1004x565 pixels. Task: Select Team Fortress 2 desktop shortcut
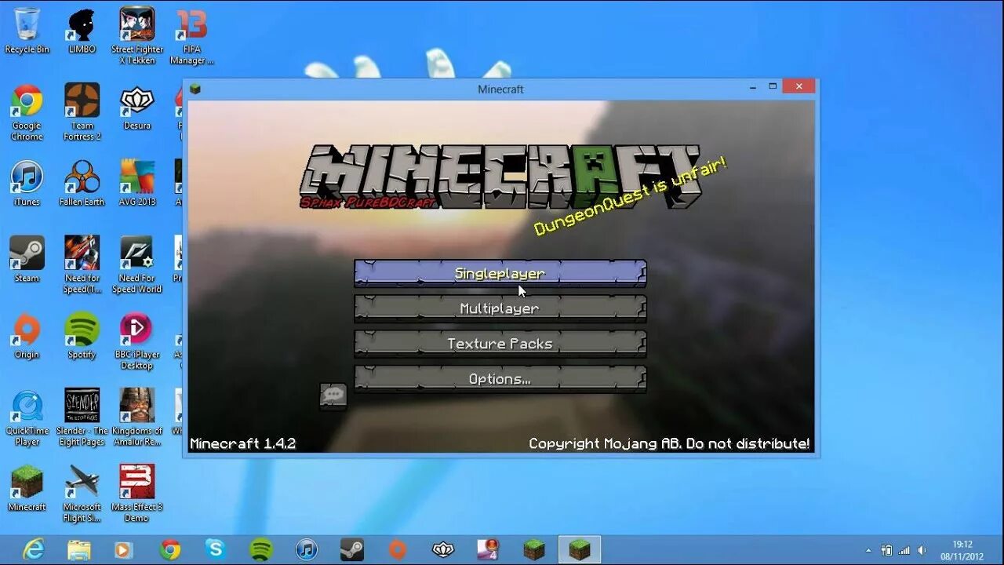[82, 111]
